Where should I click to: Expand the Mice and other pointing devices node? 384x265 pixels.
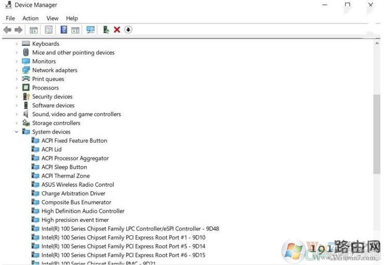coord(17,52)
